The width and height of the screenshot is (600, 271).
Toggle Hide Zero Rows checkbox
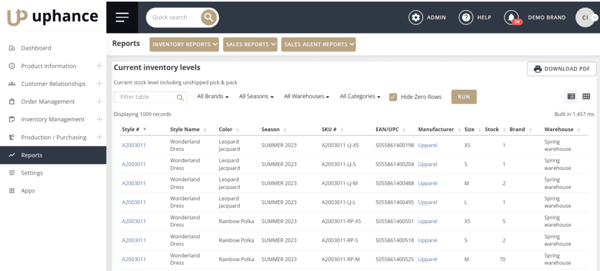click(393, 97)
